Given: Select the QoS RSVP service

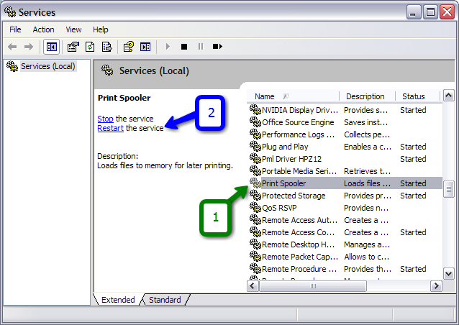Looking at the screenshot, I should (x=345, y=208).
